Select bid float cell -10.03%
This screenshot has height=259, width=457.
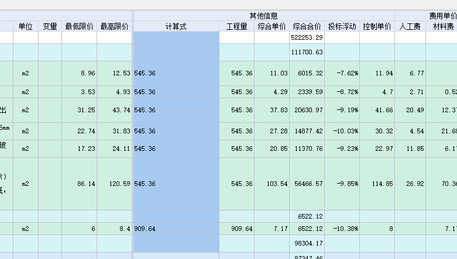click(342, 131)
